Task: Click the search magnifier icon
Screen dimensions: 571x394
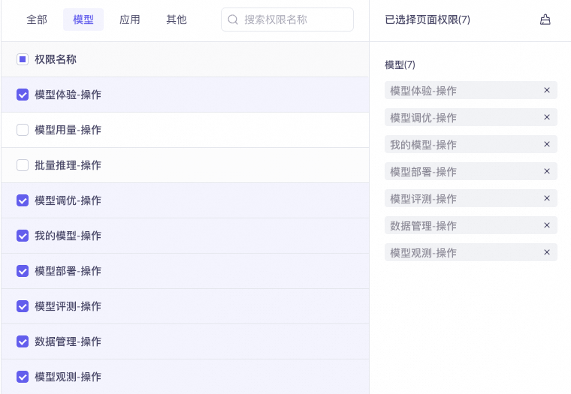Action: (x=233, y=20)
